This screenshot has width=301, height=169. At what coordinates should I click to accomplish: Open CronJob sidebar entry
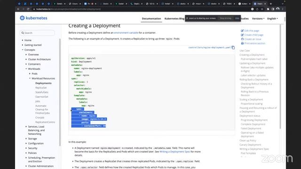point(40,117)
